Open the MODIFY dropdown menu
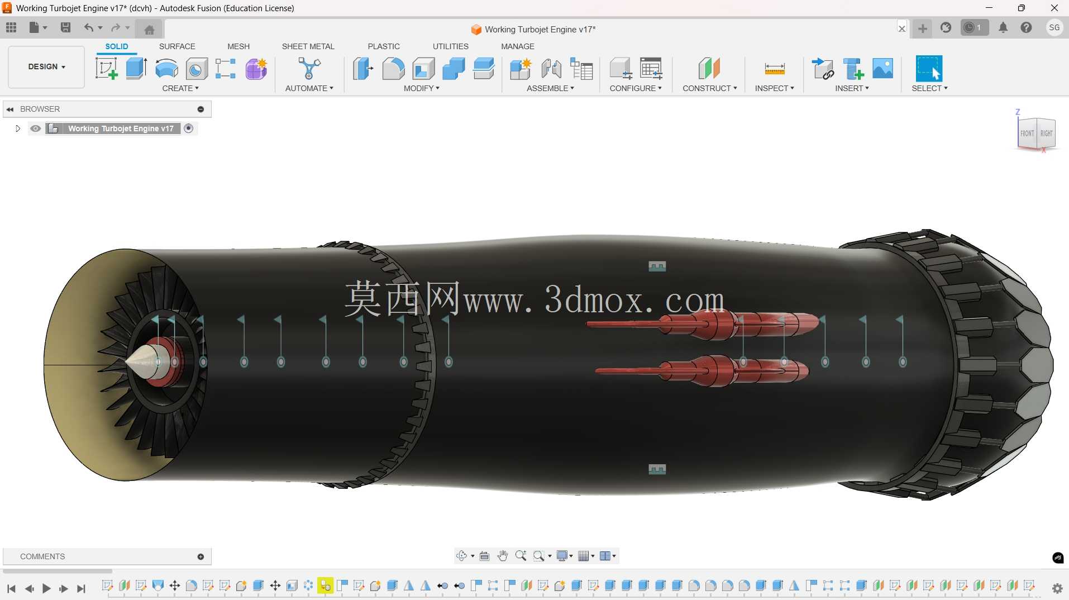The image size is (1069, 600). [x=422, y=88]
